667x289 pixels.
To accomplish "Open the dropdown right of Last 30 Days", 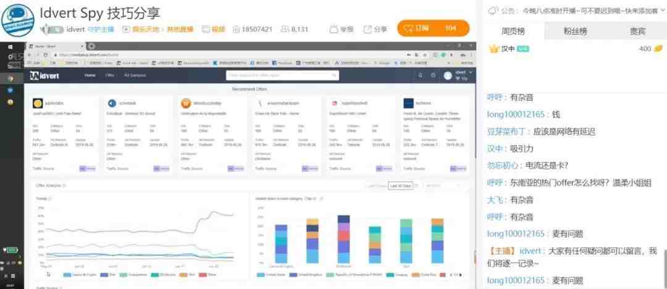I will [x=443, y=186].
